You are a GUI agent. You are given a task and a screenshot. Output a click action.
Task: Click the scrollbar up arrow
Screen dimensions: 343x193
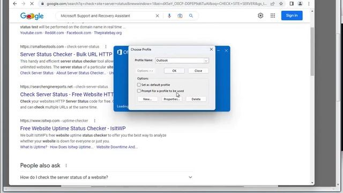tap(312, 11)
